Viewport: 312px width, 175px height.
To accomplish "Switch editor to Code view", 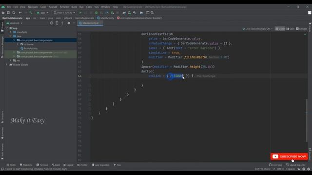I will 280,29.
